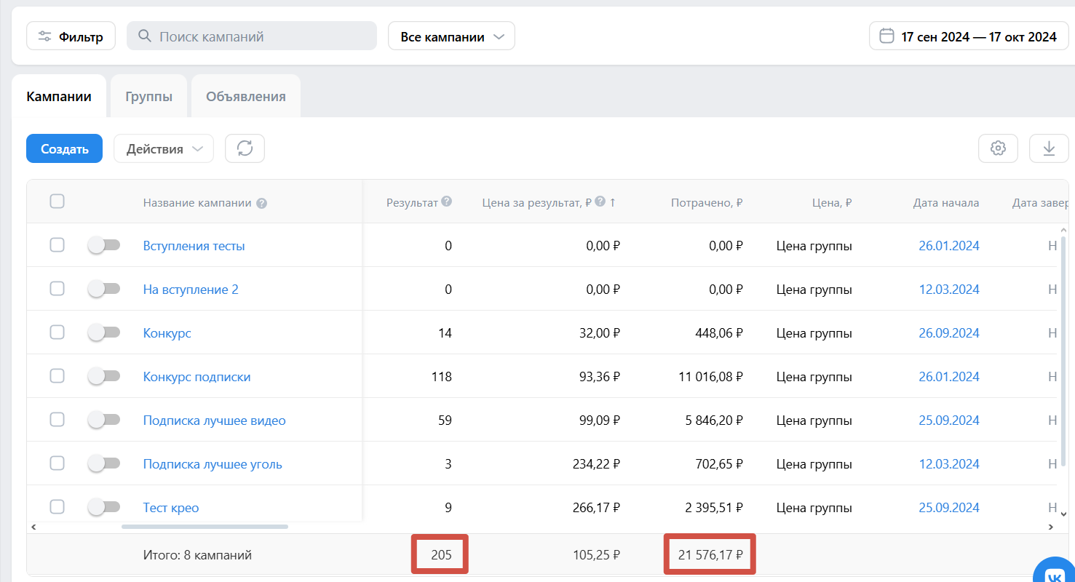Open date range 17 сен — 17 окт picker
Screen dimensions: 1075x582
point(969,36)
